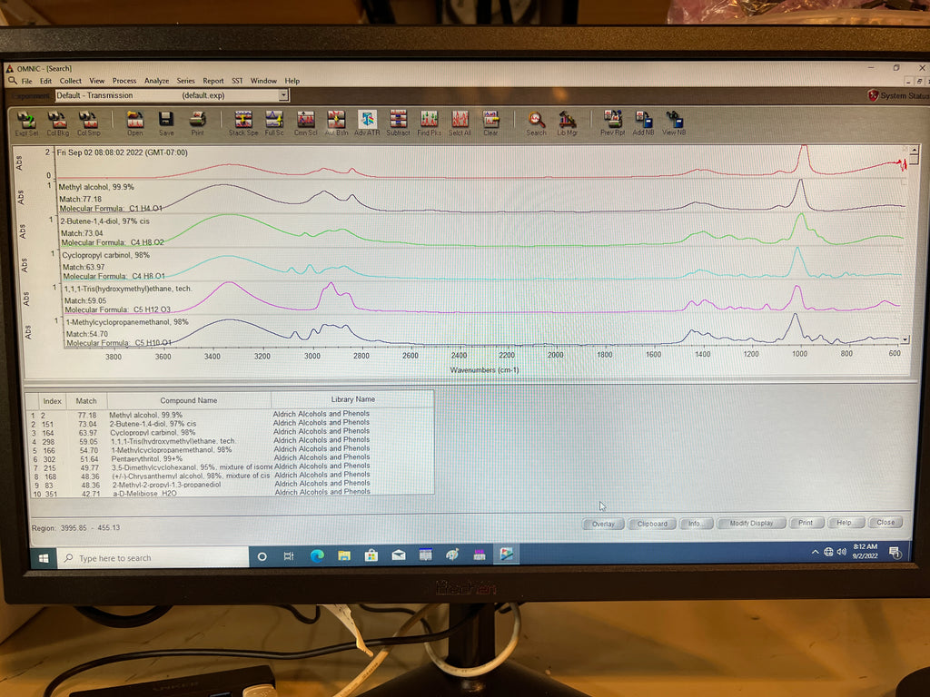The height and width of the screenshot is (697, 930).
Task: Click the Overlay button
Action: coord(603,524)
